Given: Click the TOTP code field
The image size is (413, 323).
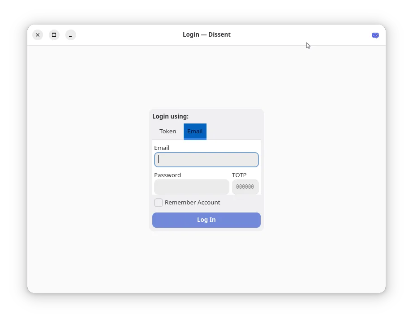Looking at the screenshot, I should [245, 187].
